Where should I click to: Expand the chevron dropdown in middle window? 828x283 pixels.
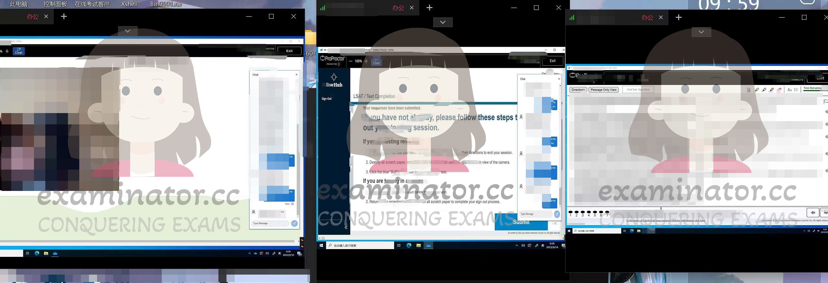(x=443, y=22)
